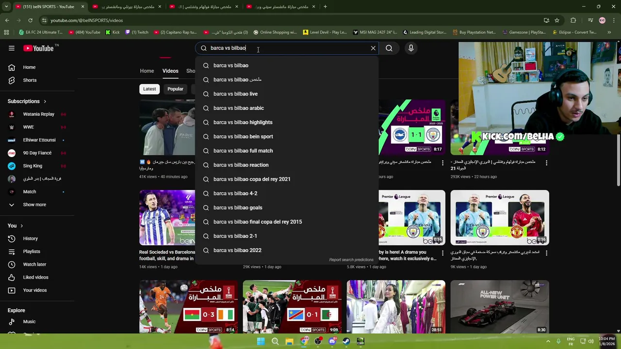Open Windows Start button in taskbar
The width and height of the screenshot is (621, 349).
[261, 341]
